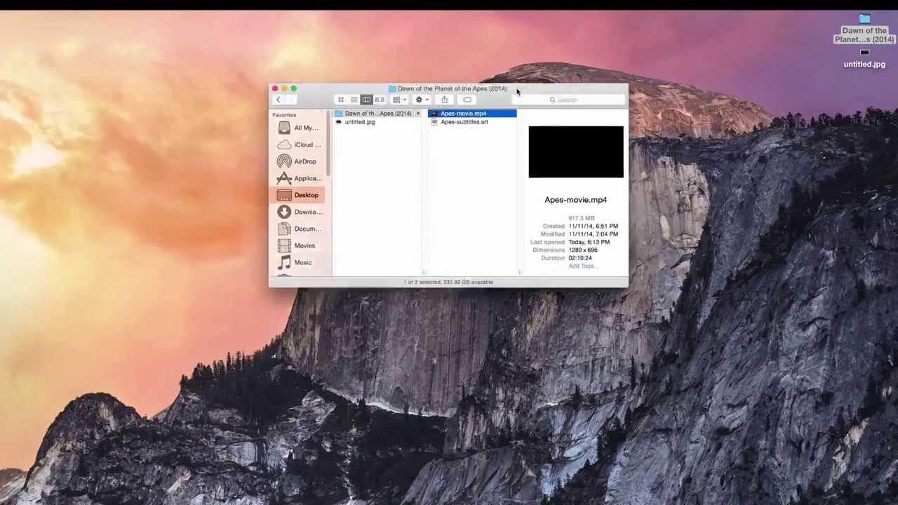Open the item arrangement dropdown
Screen dimensions: 898x505
pos(399,100)
